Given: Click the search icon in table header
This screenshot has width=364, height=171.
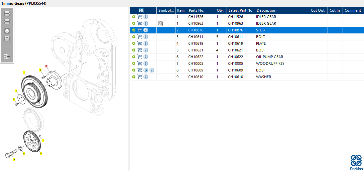Looking at the screenshot, I should point(142,10).
